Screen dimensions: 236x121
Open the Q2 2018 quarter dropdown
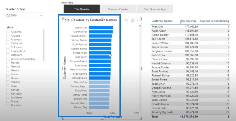pyautogui.click(x=24, y=15)
